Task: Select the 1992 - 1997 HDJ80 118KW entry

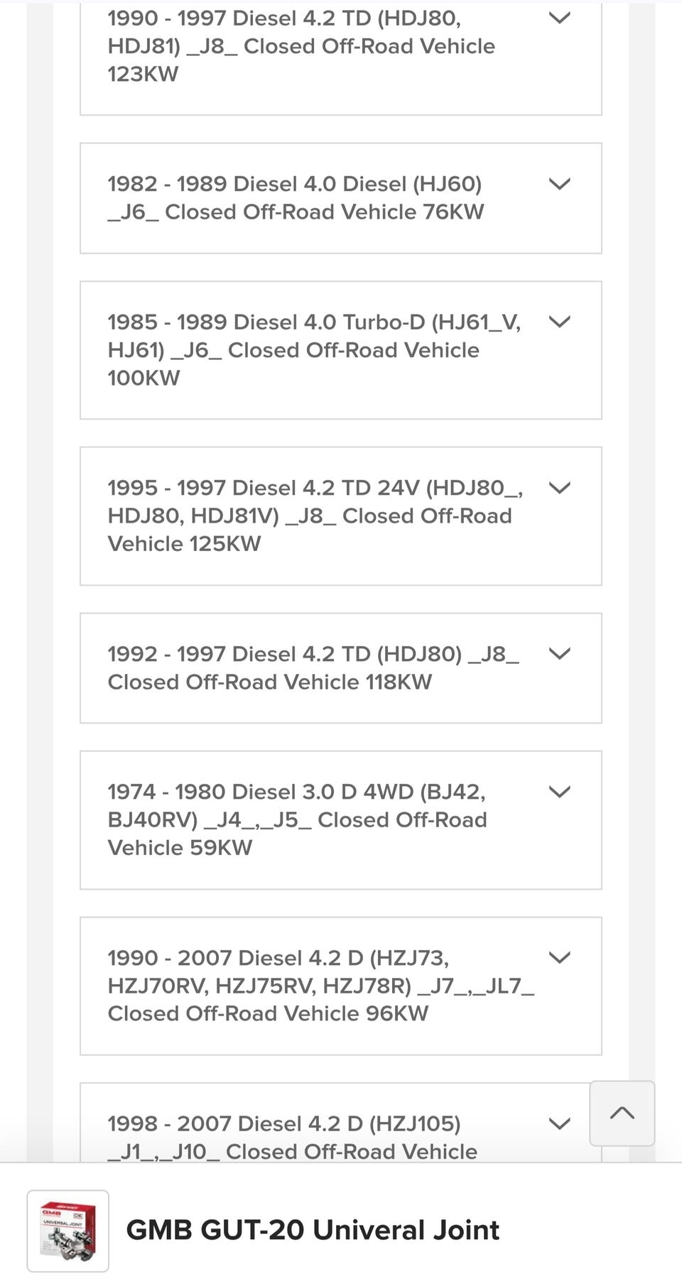Action: point(313,667)
